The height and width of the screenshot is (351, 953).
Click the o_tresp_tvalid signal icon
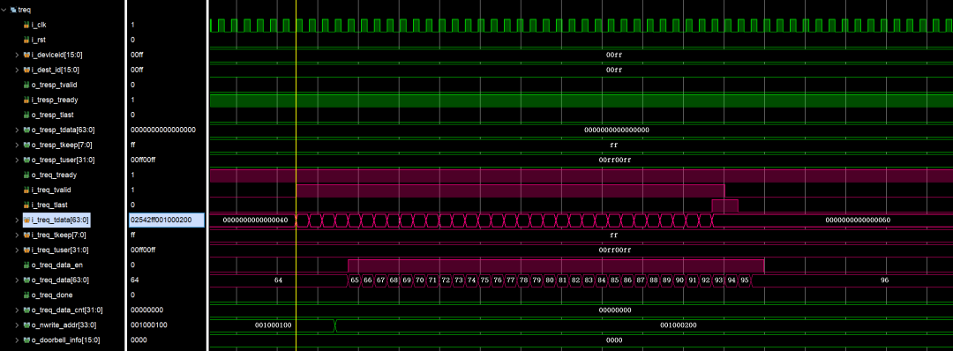click(26, 85)
